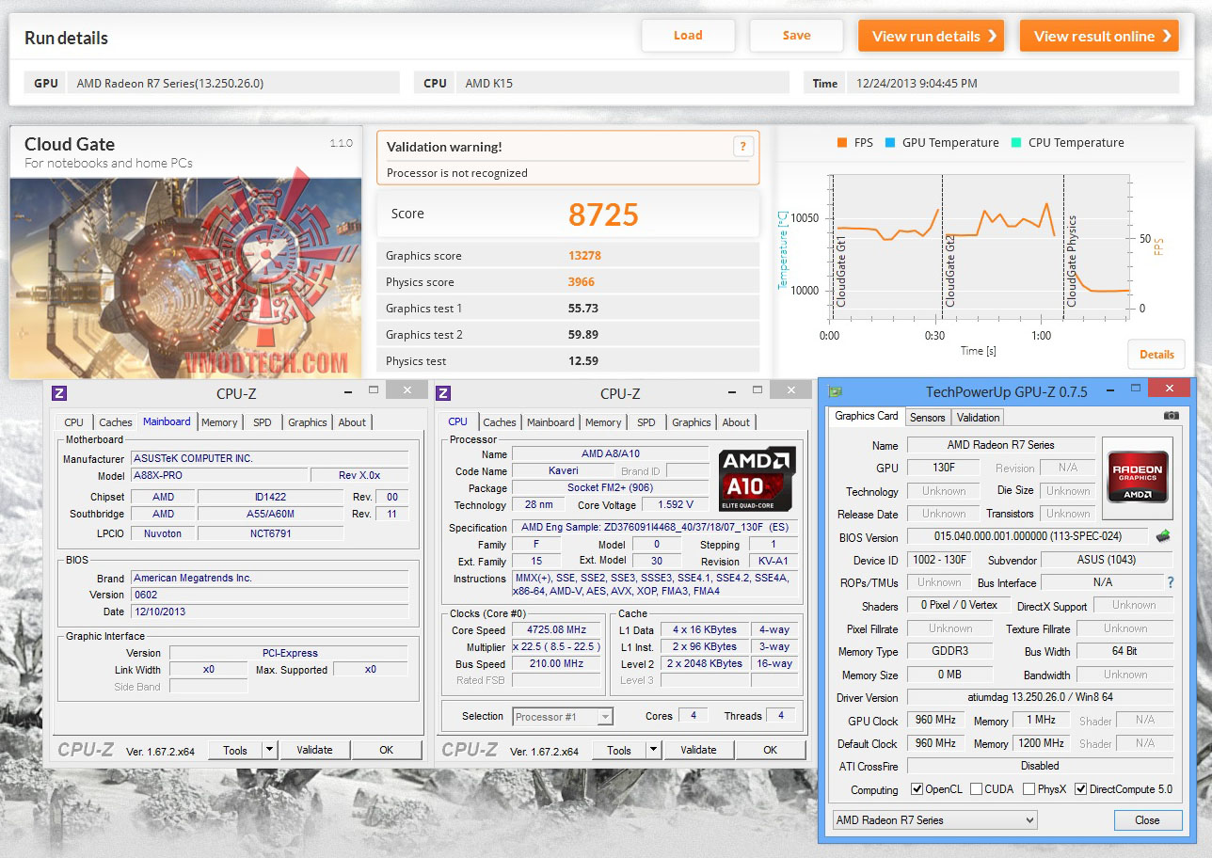Click the Core Speed value 4725.08 MHz
Image resolution: width=1212 pixels, height=858 pixels.
coord(556,629)
